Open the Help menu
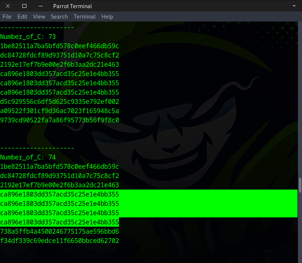Viewport: 302px width, 263px height. click(x=107, y=17)
